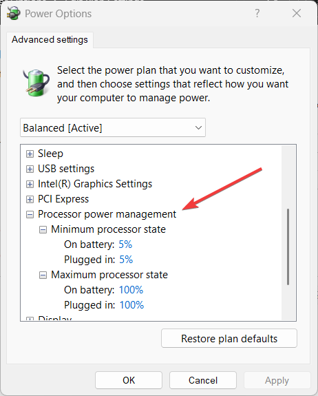Click the Cancel button
Screen dimensions: 318x396
pyautogui.click(x=203, y=380)
